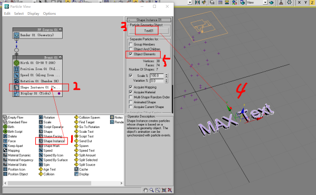
Task: Click the Text01 geometry object button
Action: (x=149, y=31)
